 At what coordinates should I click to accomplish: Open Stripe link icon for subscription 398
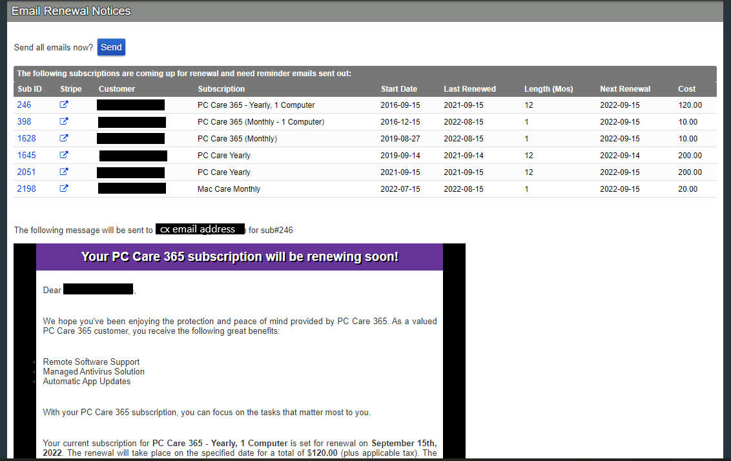pos(64,121)
